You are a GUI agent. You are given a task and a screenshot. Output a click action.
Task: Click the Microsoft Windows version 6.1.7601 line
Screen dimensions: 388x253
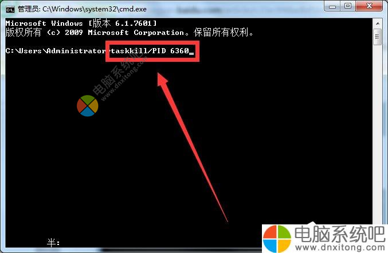coord(81,23)
